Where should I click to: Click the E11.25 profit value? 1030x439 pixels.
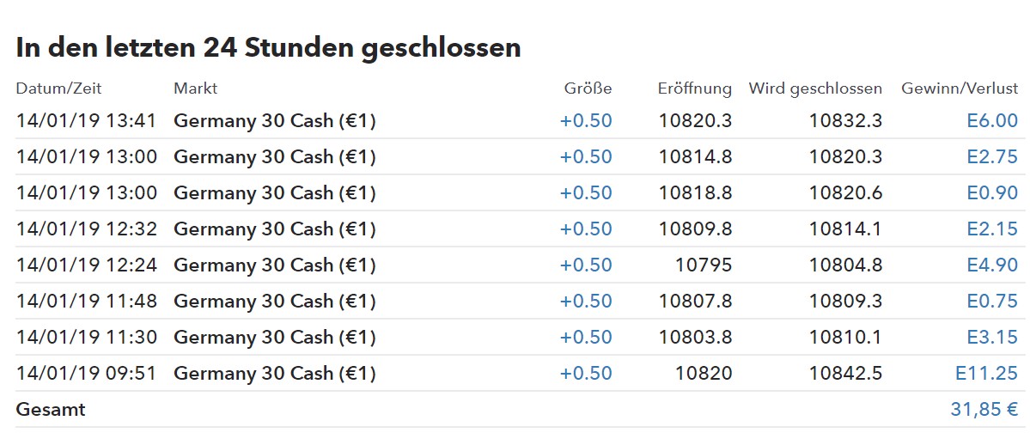point(986,374)
